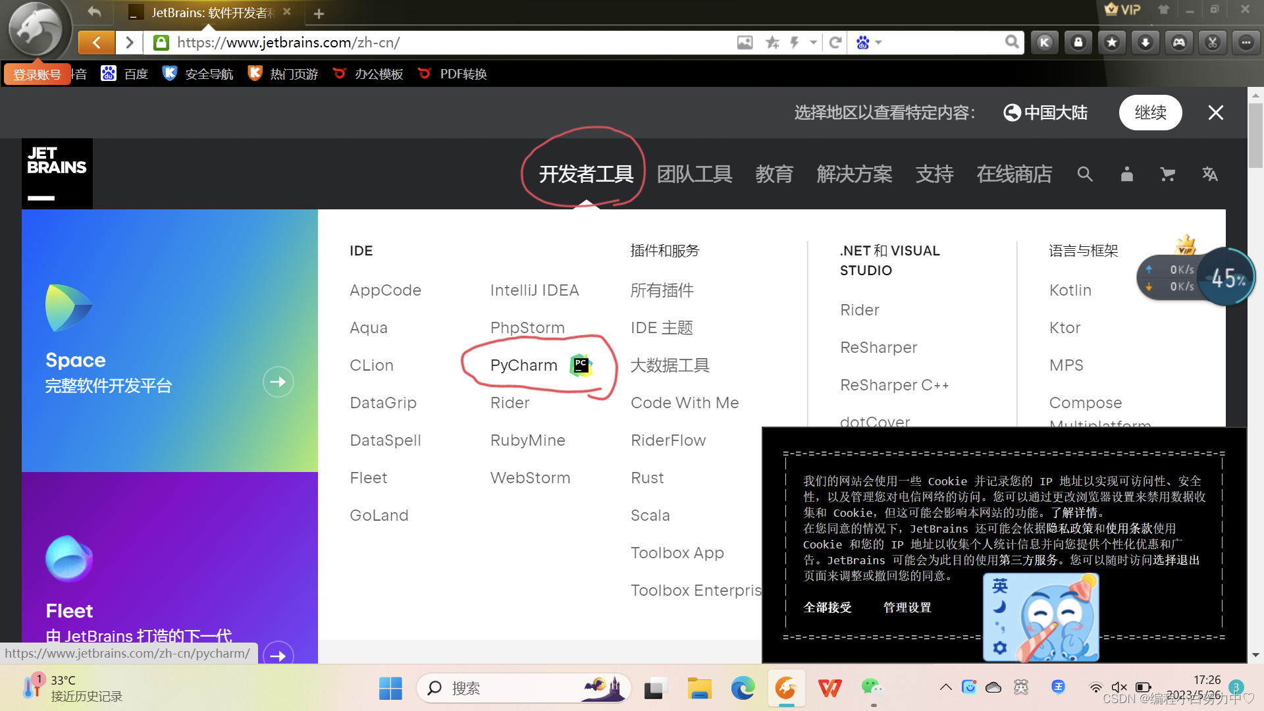Click the Windows Start button
This screenshot has width=1264, height=711.
[x=390, y=688]
